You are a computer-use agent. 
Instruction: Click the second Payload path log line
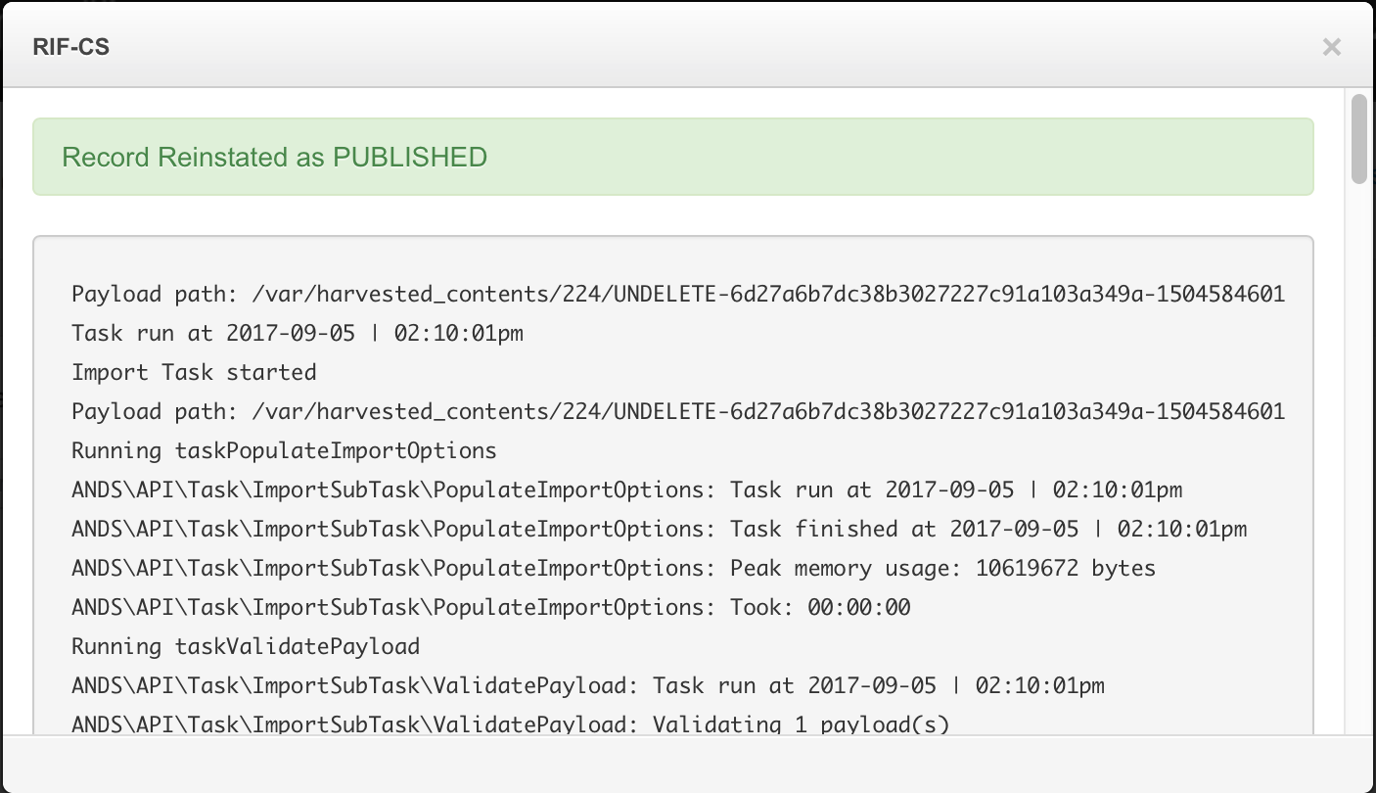point(677,411)
